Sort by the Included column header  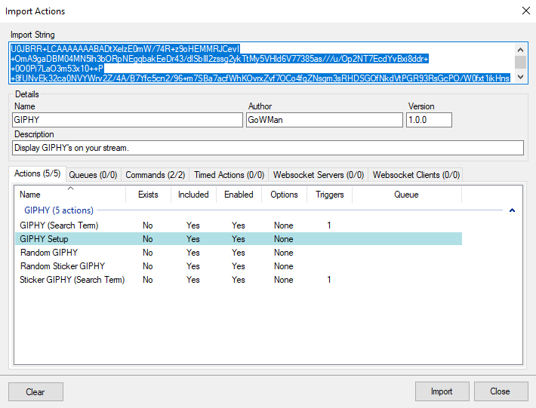click(193, 195)
